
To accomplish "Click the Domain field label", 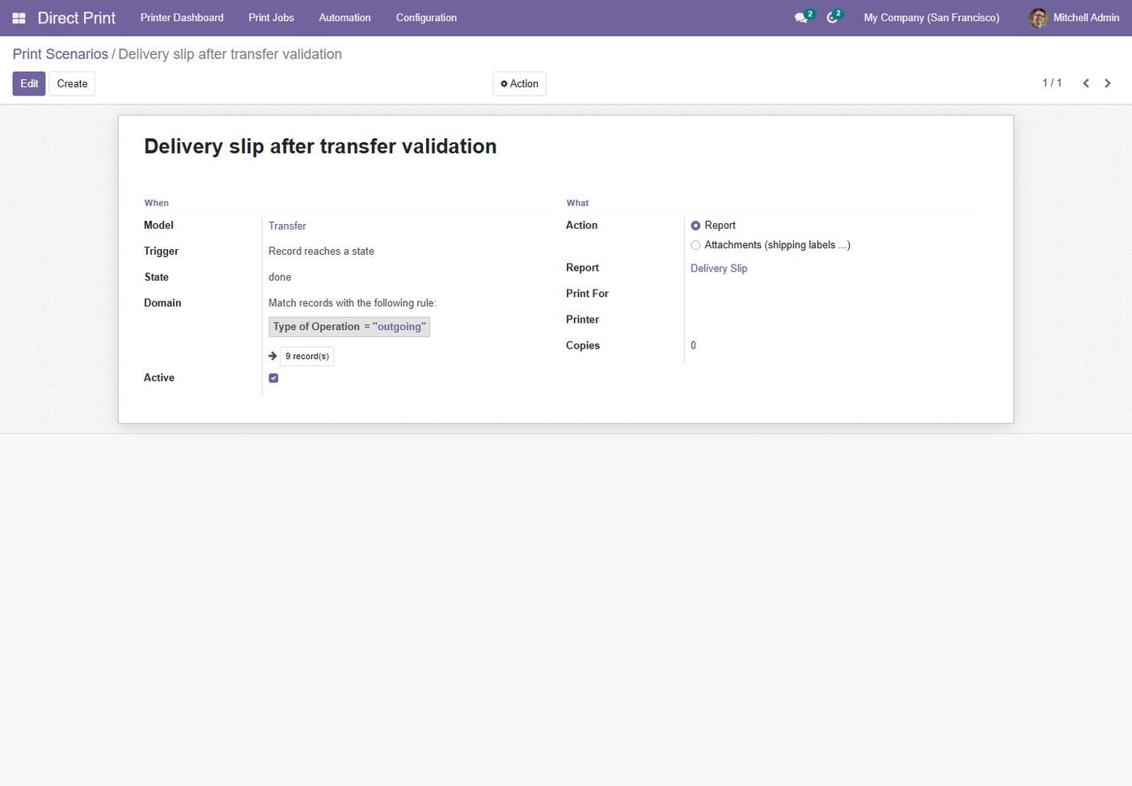I will (163, 303).
